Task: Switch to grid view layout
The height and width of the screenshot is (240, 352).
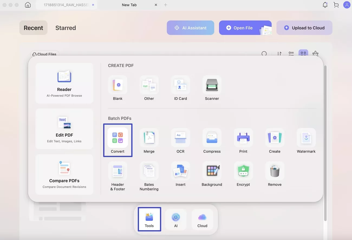Action: click(x=303, y=53)
